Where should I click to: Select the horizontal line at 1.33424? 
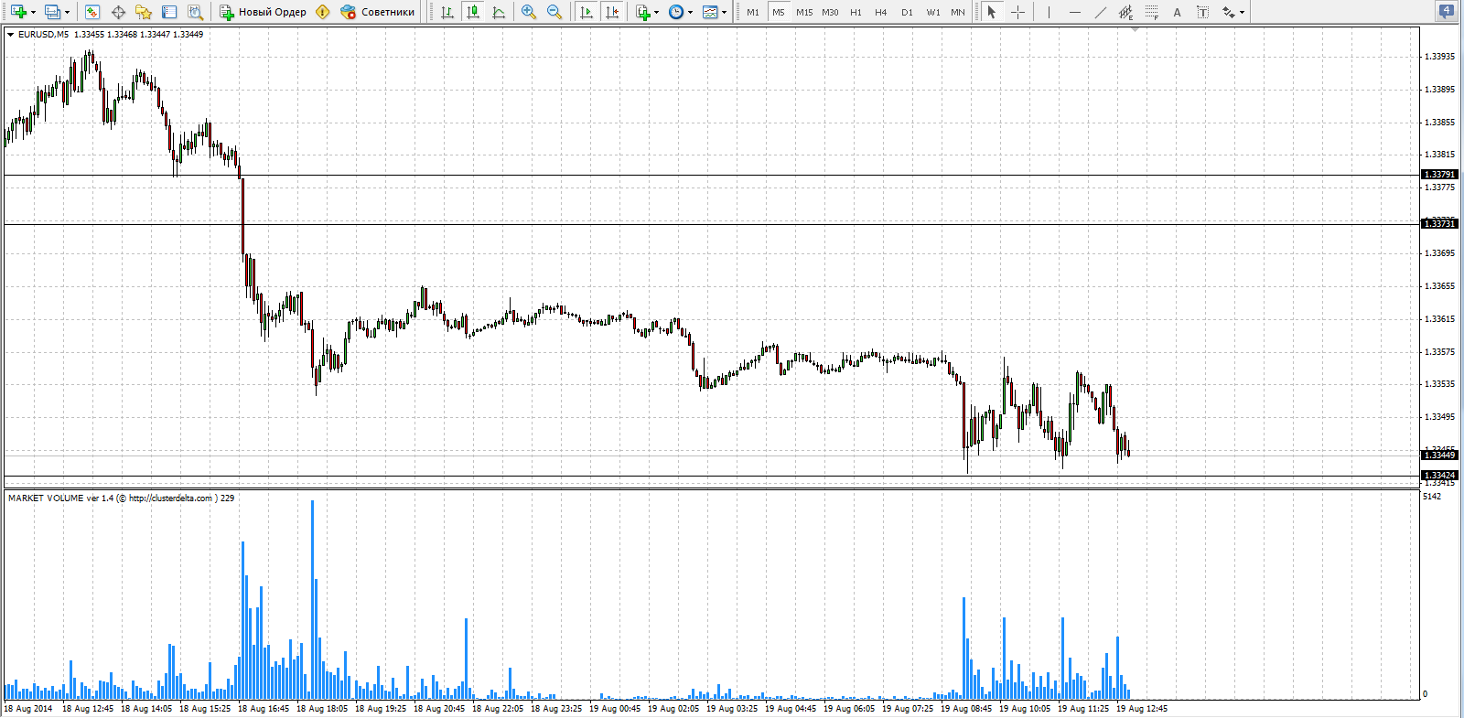(712, 476)
